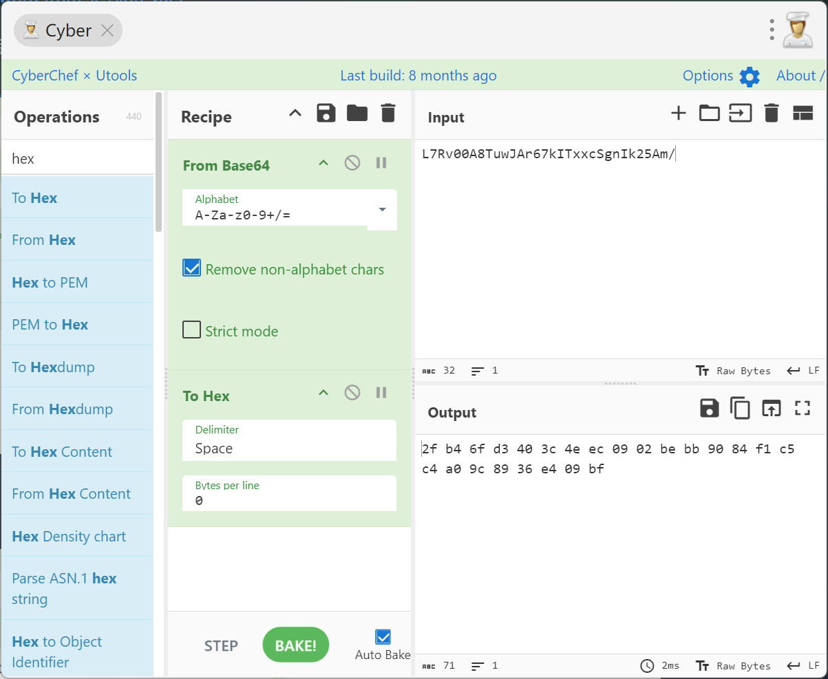Image resolution: width=828 pixels, height=679 pixels.
Task: Save the recipe with the floppy icon
Action: tap(326, 114)
